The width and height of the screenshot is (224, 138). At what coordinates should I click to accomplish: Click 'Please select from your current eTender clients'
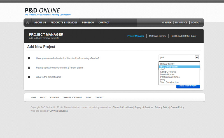(x=60, y=67)
